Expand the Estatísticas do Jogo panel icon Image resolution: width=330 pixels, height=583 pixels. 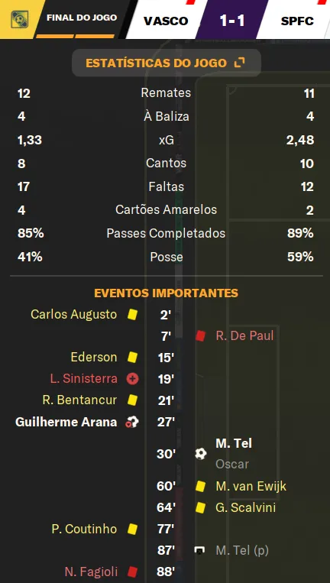(240, 63)
